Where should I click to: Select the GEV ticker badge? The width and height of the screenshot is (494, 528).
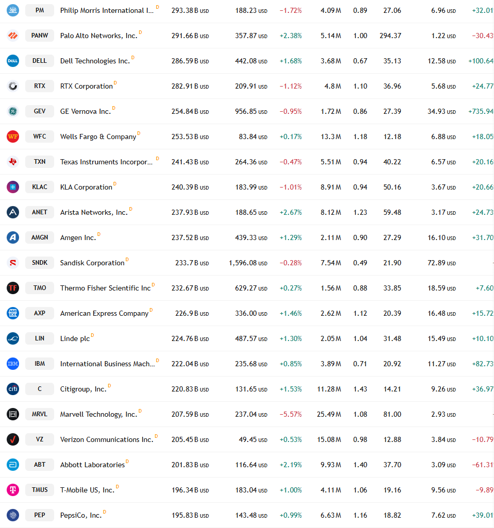[x=40, y=111]
